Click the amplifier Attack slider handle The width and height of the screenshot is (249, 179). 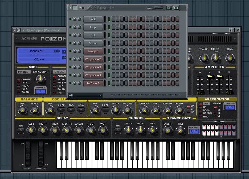coord(200,92)
